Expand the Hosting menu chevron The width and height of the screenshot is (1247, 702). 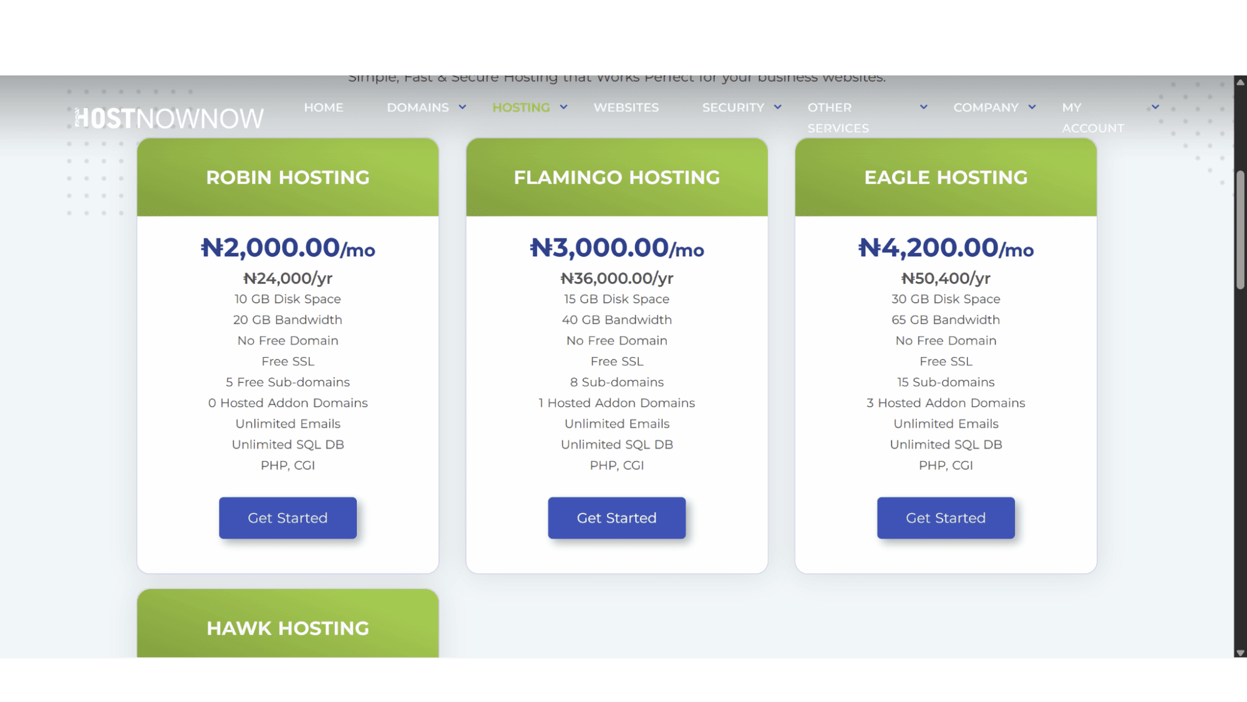pos(563,107)
